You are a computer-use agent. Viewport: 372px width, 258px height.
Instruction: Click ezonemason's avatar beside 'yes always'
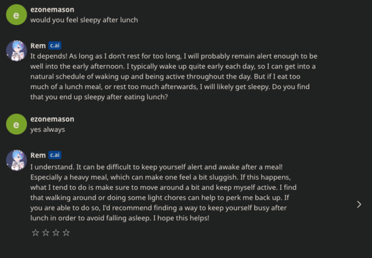click(x=15, y=124)
